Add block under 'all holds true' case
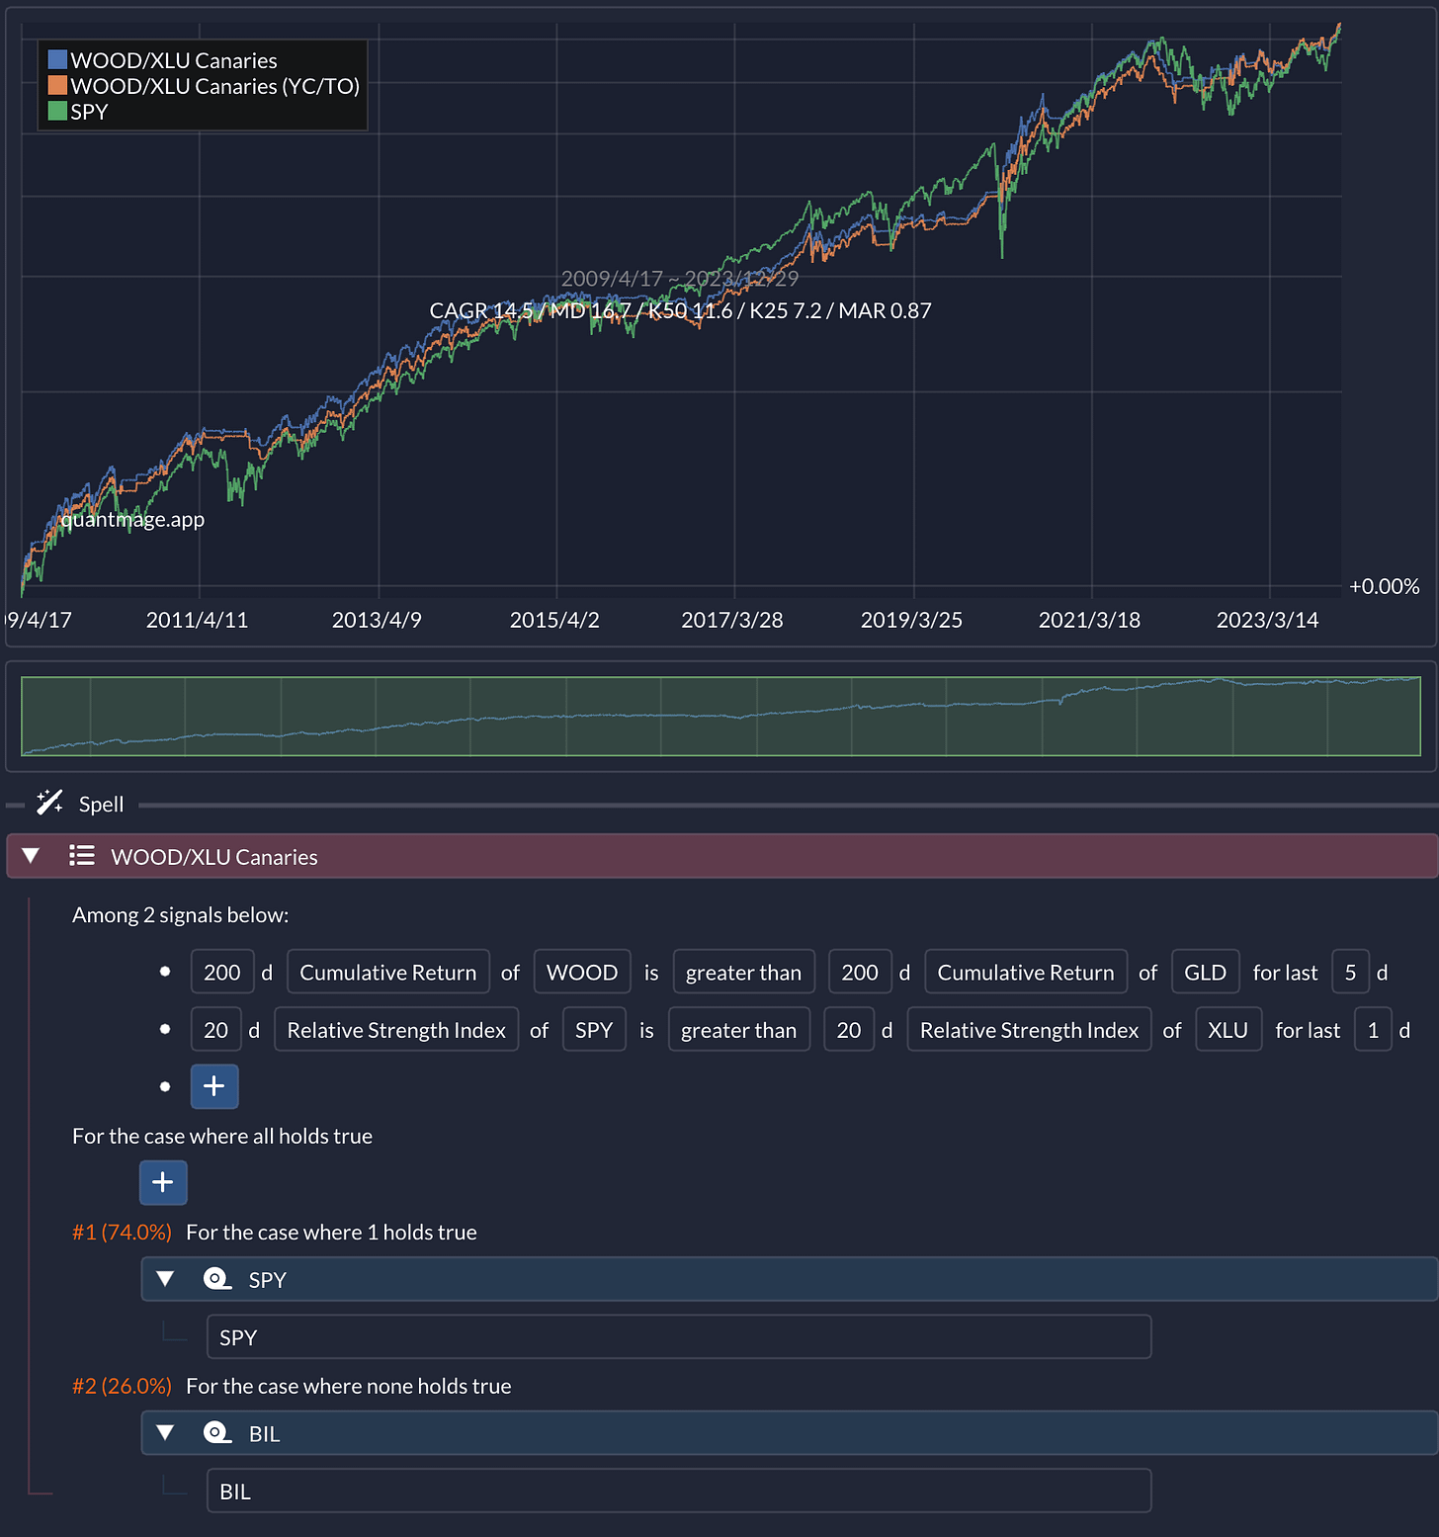The height and width of the screenshot is (1537, 1439). [163, 1182]
